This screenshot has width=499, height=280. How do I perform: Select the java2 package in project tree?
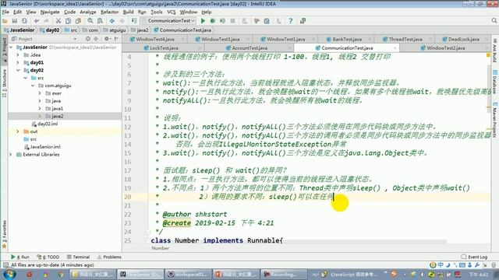57,116
